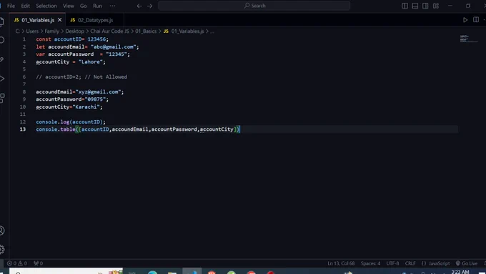Click console.table on line 13
The width and height of the screenshot is (486, 274).
pos(56,129)
